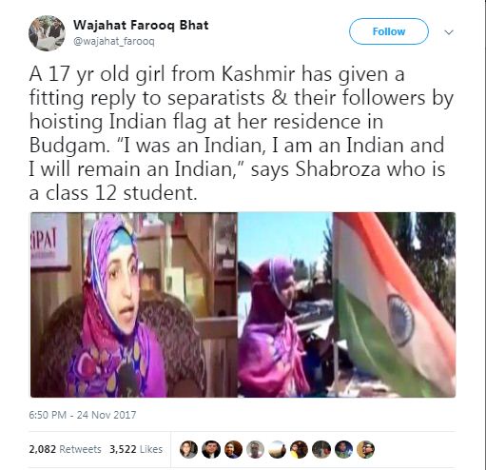Image resolution: width=486 pixels, height=470 pixels.
Task: Click the Wajahat Farooq Bhat display name
Action: [141, 25]
